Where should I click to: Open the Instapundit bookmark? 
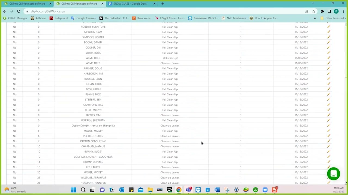pyautogui.click(x=59, y=18)
